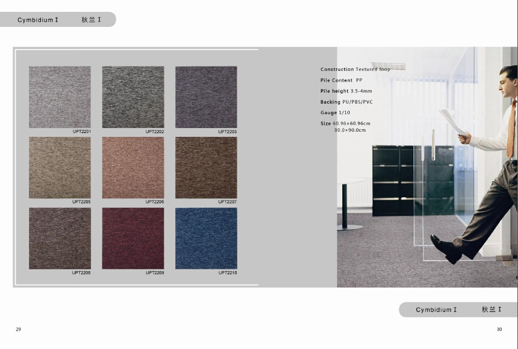The height and width of the screenshot is (349, 518).
Task: Click the Size 60.96×60.96cm text
Action: 345,124
